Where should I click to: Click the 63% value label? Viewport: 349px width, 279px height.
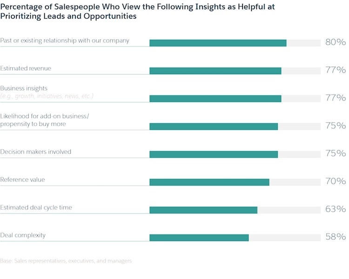tap(335, 209)
